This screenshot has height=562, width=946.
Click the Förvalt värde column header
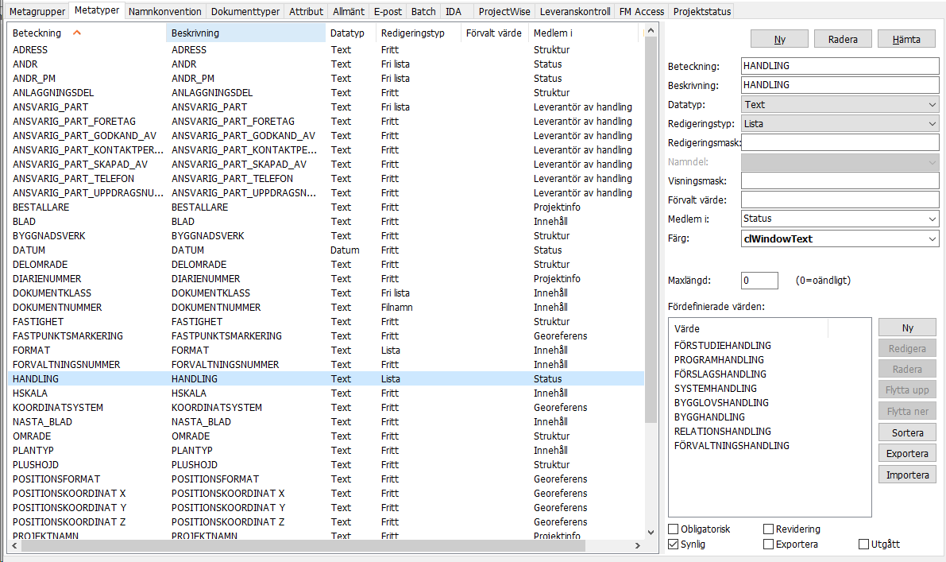(495, 33)
